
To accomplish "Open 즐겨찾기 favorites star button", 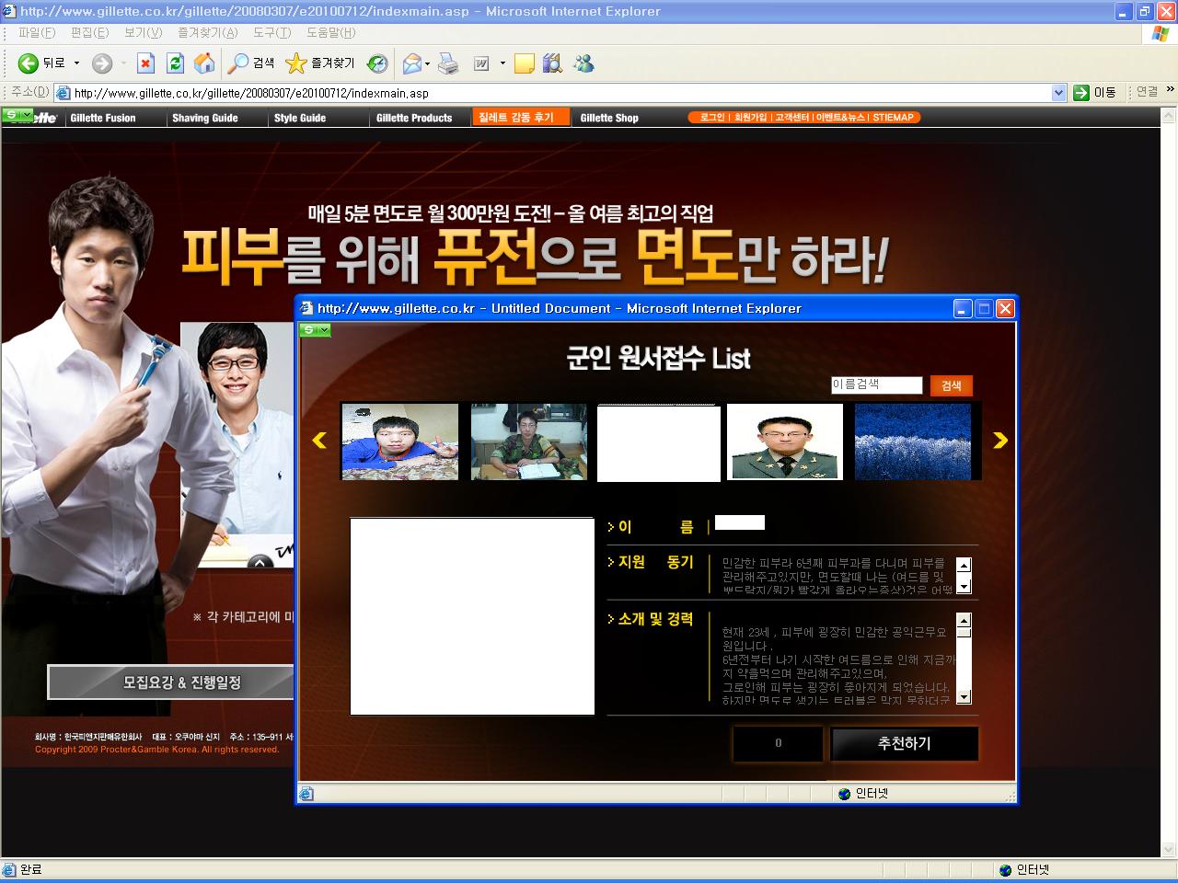I will (x=319, y=63).
